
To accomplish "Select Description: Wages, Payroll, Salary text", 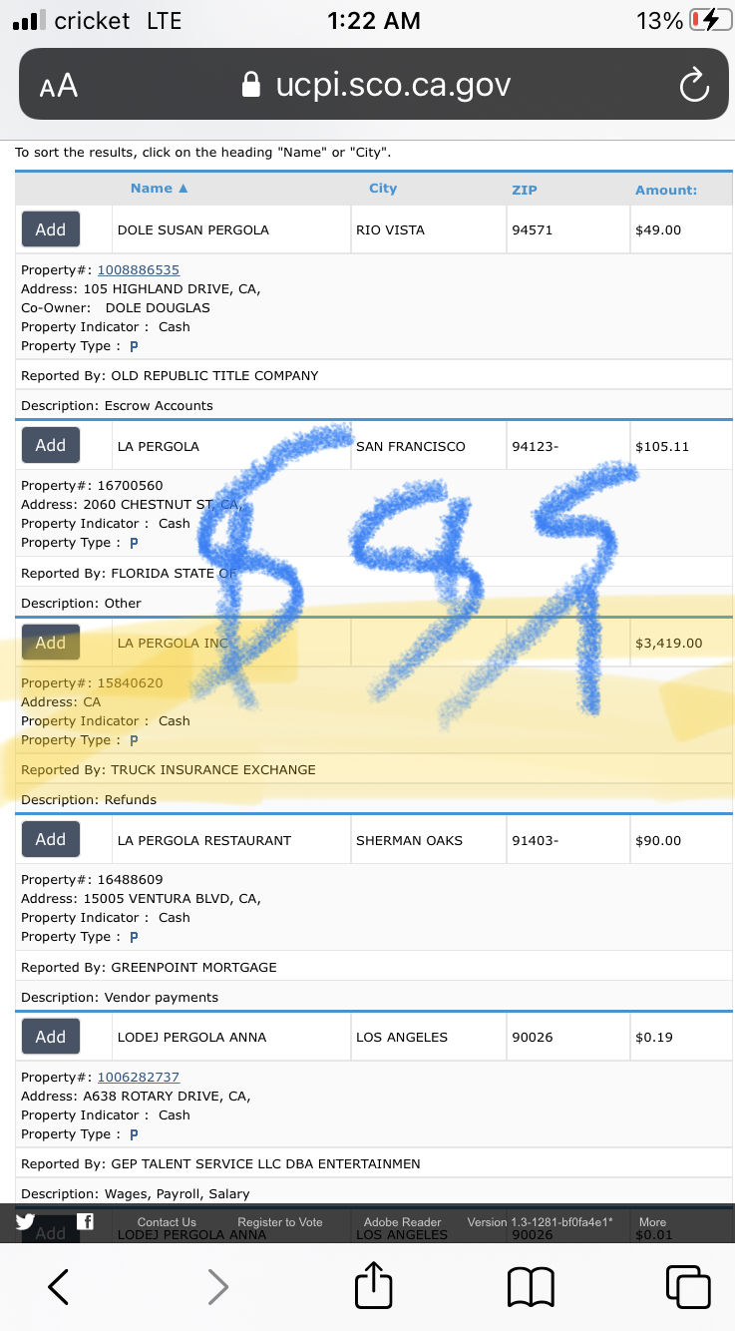I will pos(136,1194).
